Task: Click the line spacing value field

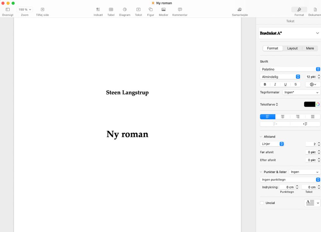Action: (311, 144)
